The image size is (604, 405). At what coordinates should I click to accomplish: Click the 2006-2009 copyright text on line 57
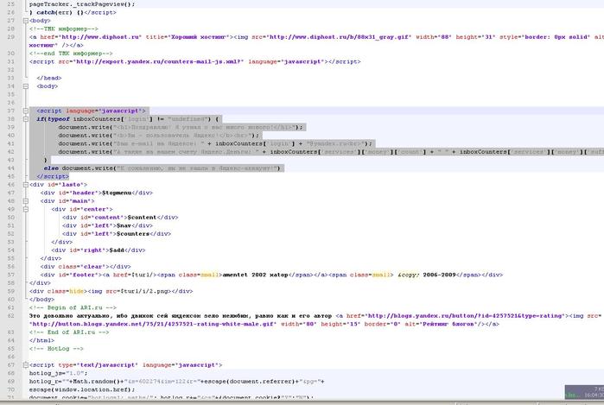(x=439, y=275)
